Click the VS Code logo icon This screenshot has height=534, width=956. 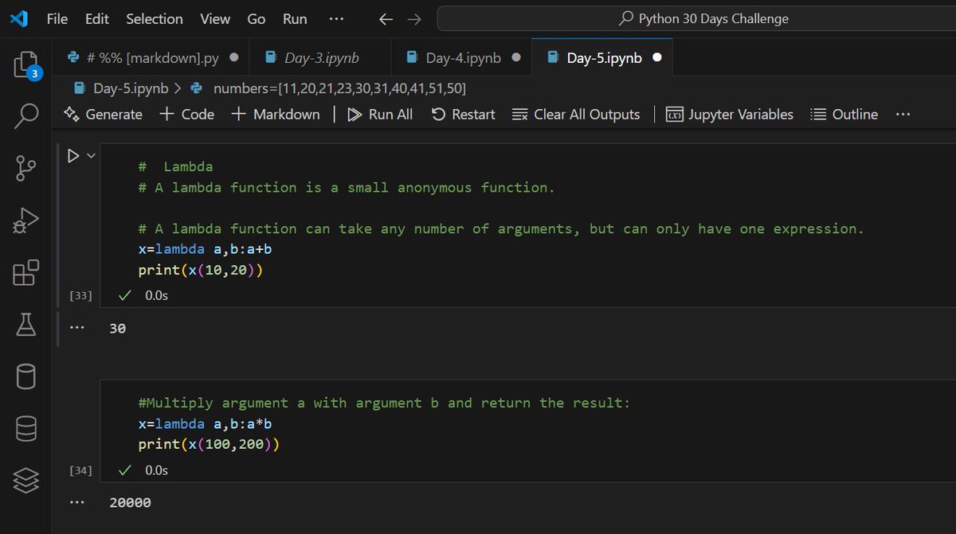point(19,18)
